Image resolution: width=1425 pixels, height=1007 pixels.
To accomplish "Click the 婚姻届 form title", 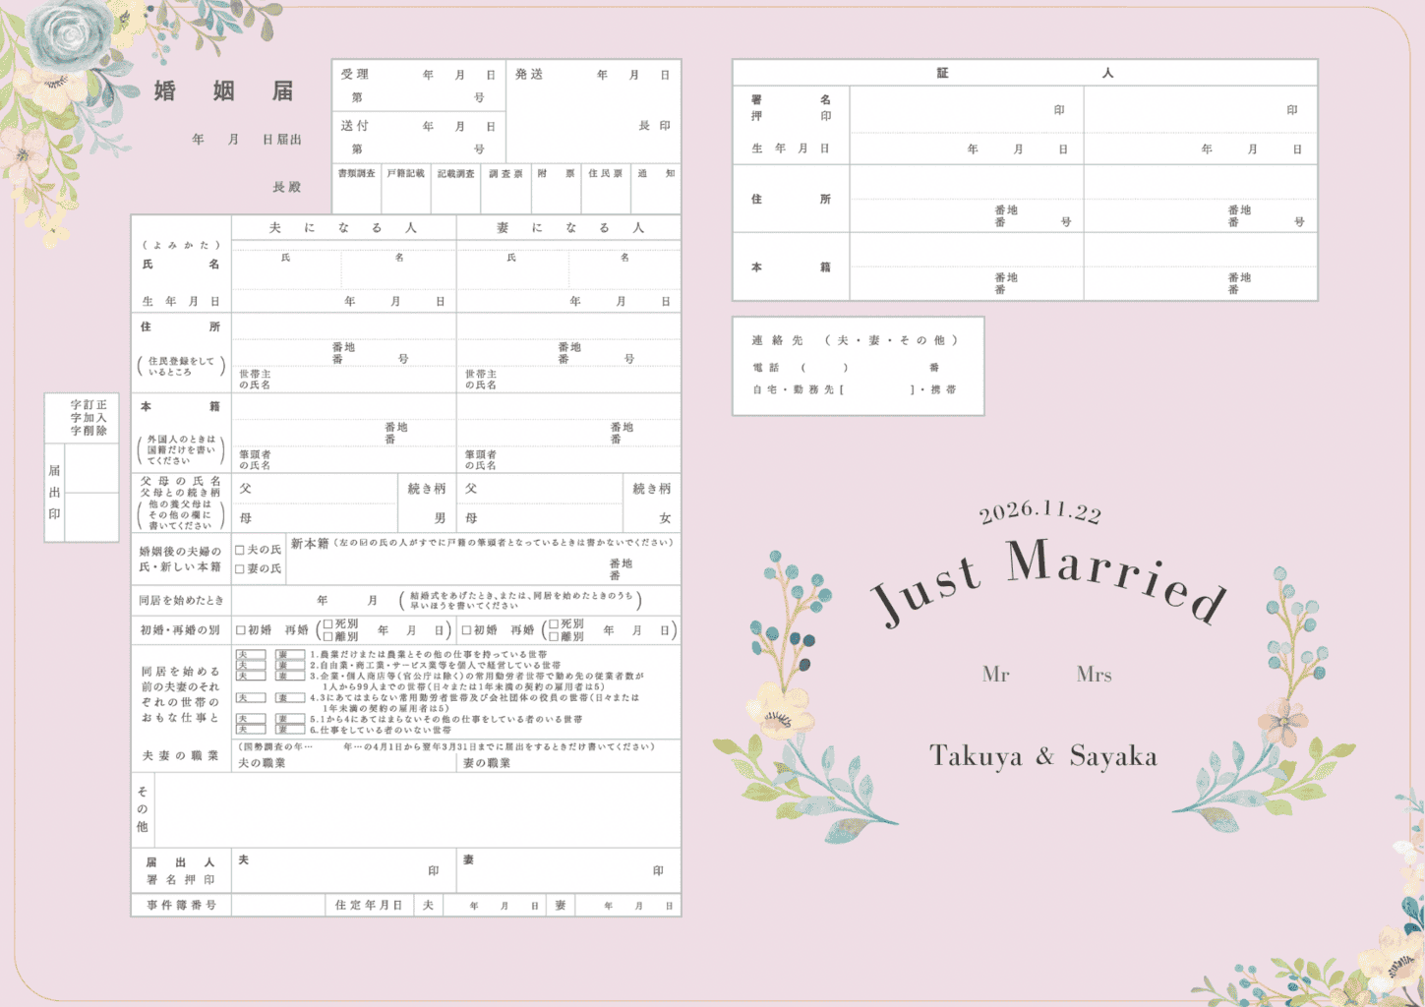I will point(224,91).
